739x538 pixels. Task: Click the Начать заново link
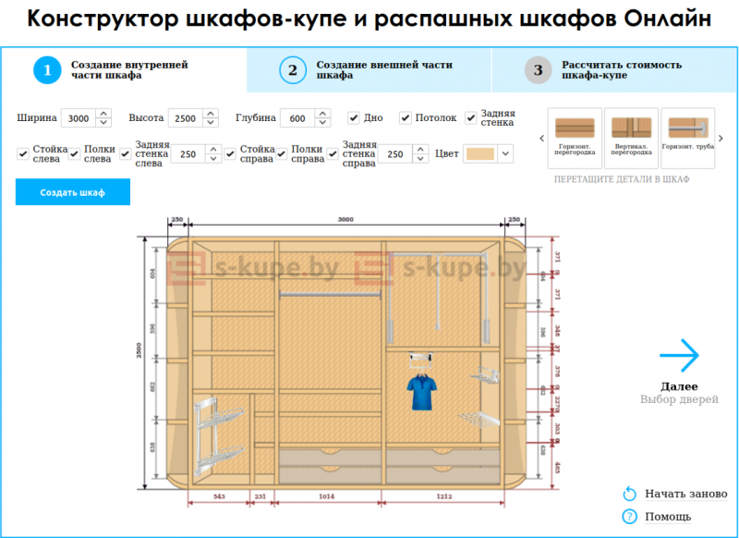[685, 494]
